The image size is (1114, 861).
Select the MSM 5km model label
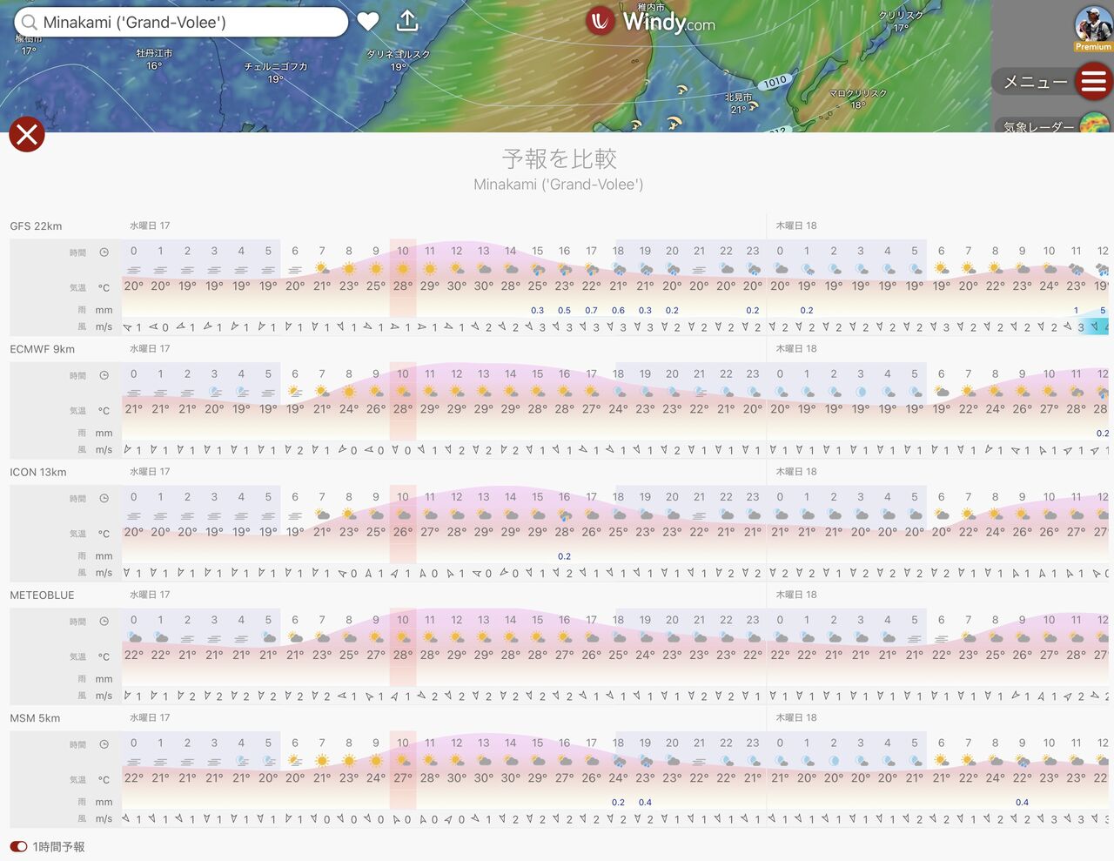35,718
